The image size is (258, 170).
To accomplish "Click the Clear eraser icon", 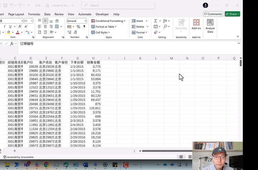I will [155, 33].
